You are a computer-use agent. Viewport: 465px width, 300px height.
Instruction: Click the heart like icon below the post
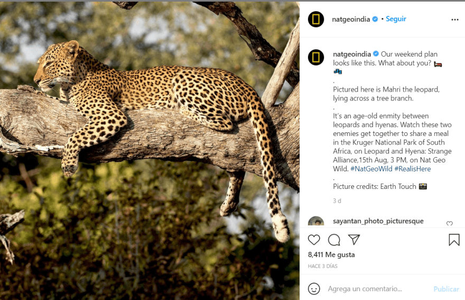coord(314,240)
